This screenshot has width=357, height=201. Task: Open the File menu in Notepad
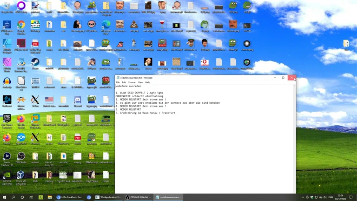tap(118, 82)
